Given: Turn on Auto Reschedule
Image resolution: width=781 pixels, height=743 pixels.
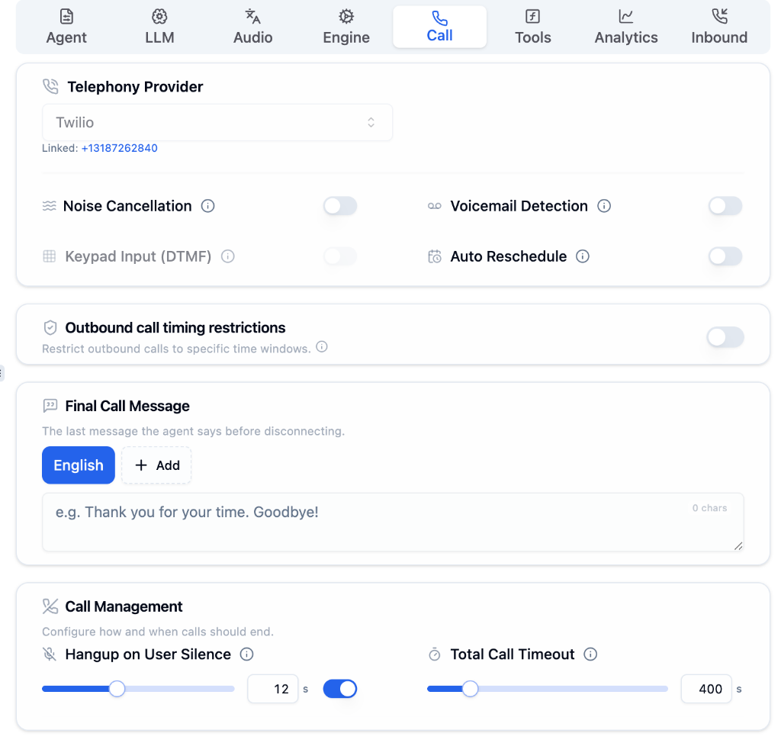Looking at the screenshot, I should pos(725,256).
